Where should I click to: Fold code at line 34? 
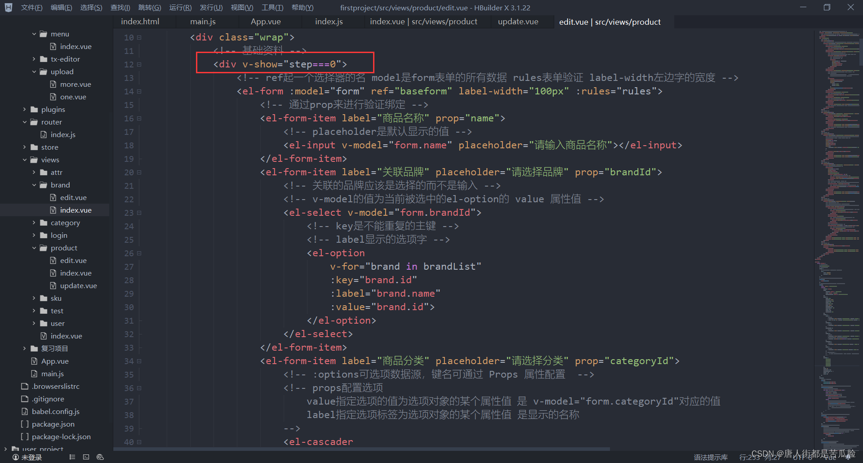[139, 361]
